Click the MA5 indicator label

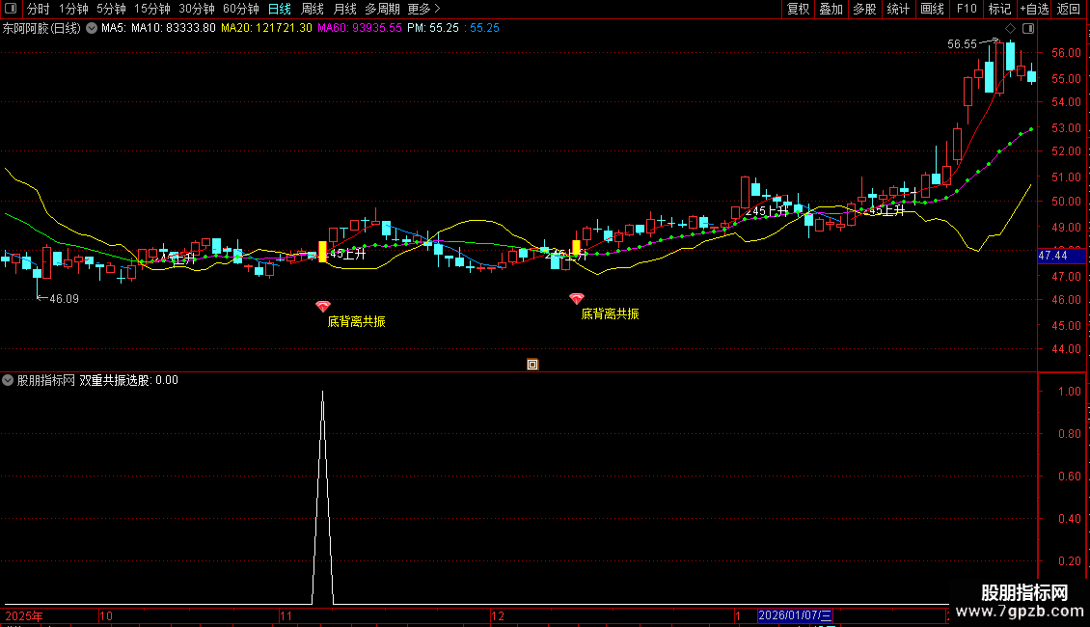click(x=113, y=29)
